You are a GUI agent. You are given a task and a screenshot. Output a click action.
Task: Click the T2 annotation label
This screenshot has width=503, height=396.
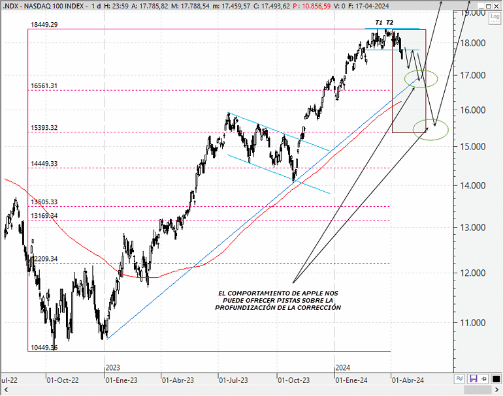pyautogui.click(x=389, y=22)
